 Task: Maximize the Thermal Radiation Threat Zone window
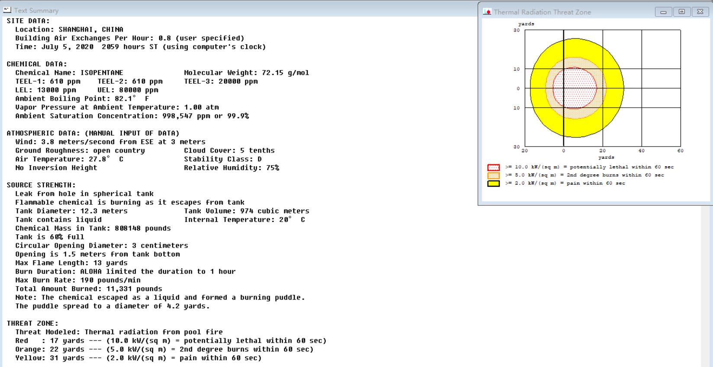click(x=682, y=12)
